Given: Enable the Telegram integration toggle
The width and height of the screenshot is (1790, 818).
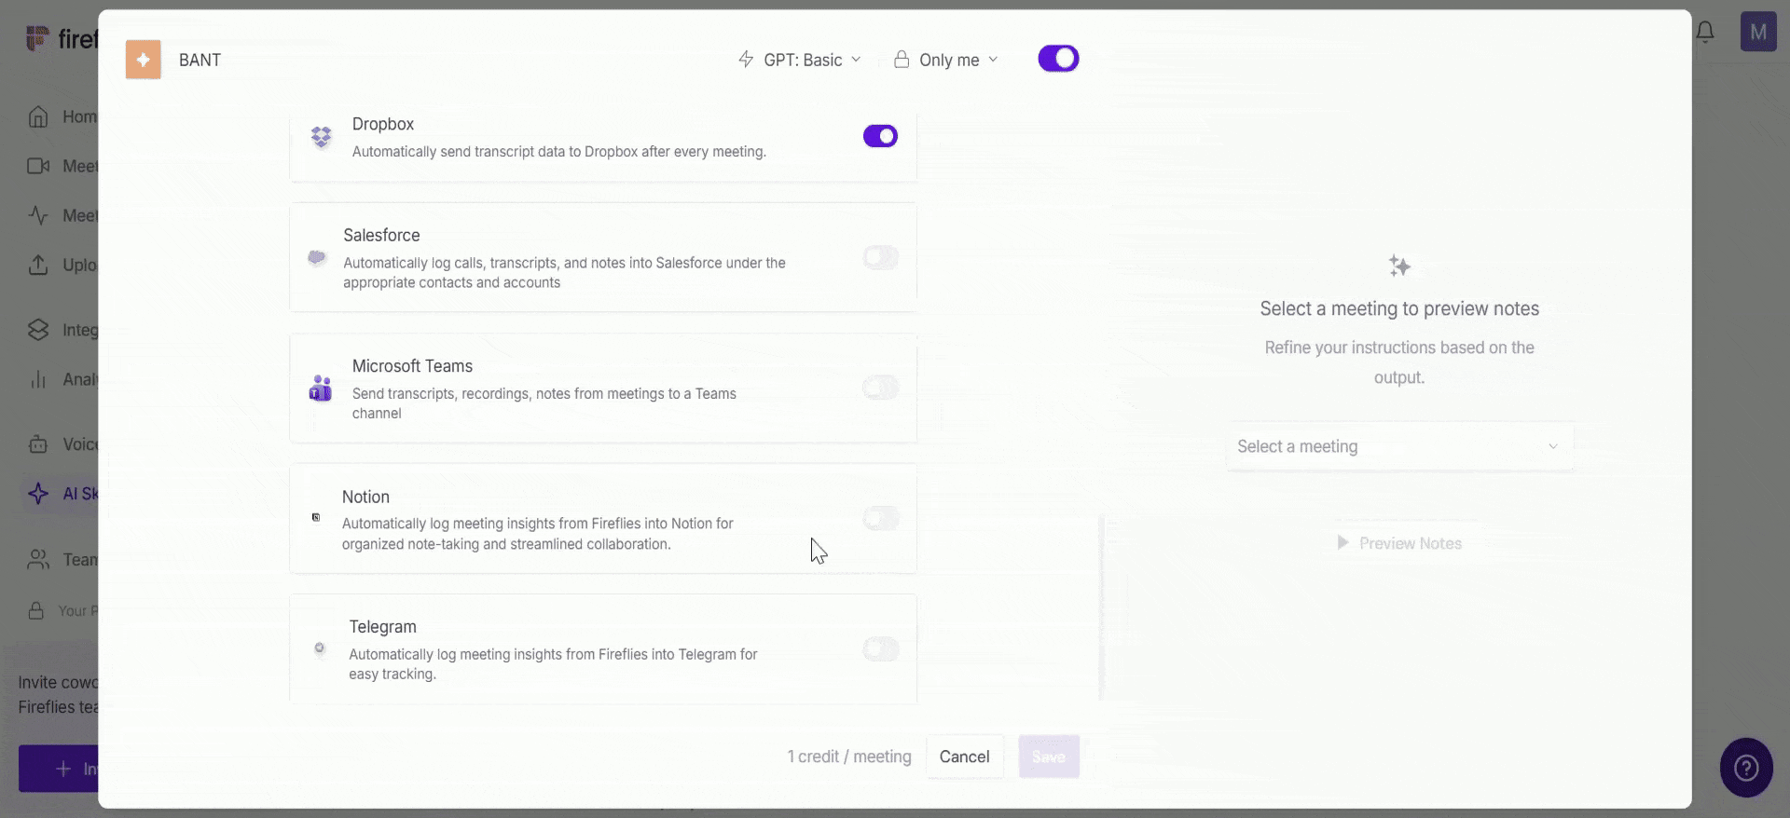Looking at the screenshot, I should click(x=880, y=648).
